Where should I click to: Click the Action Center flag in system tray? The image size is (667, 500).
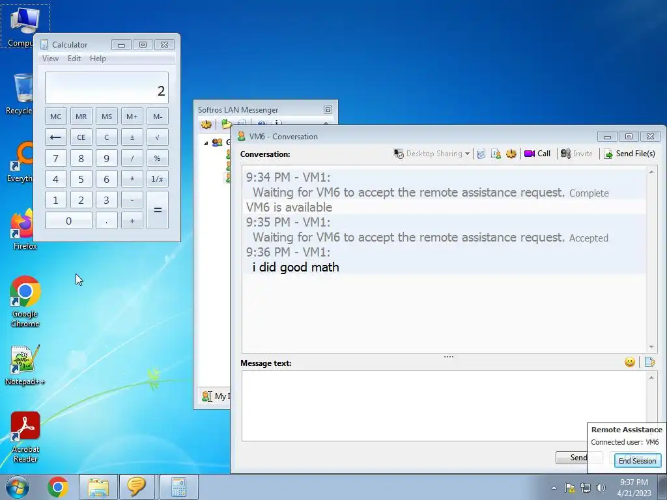[x=569, y=488]
